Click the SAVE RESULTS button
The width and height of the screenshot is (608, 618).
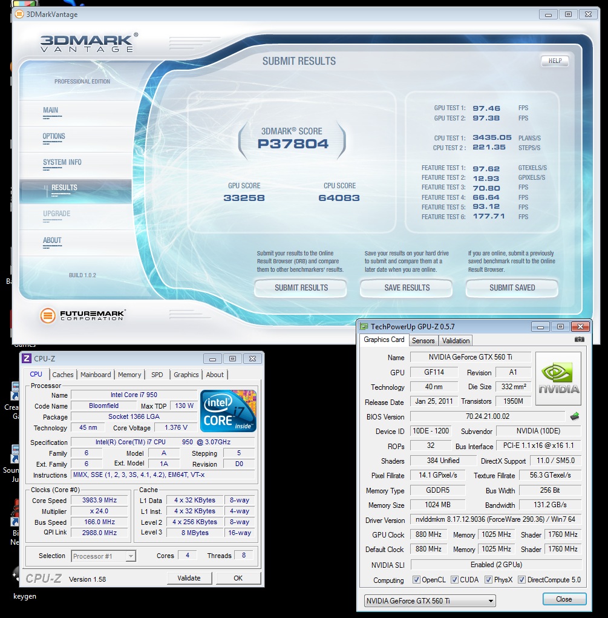coord(407,288)
